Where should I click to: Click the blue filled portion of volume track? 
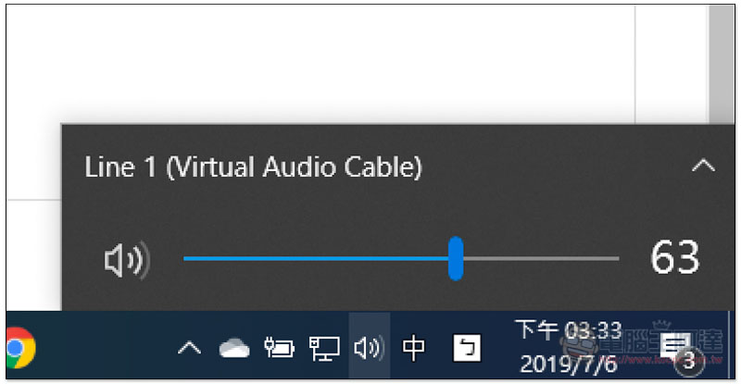point(316,258)
